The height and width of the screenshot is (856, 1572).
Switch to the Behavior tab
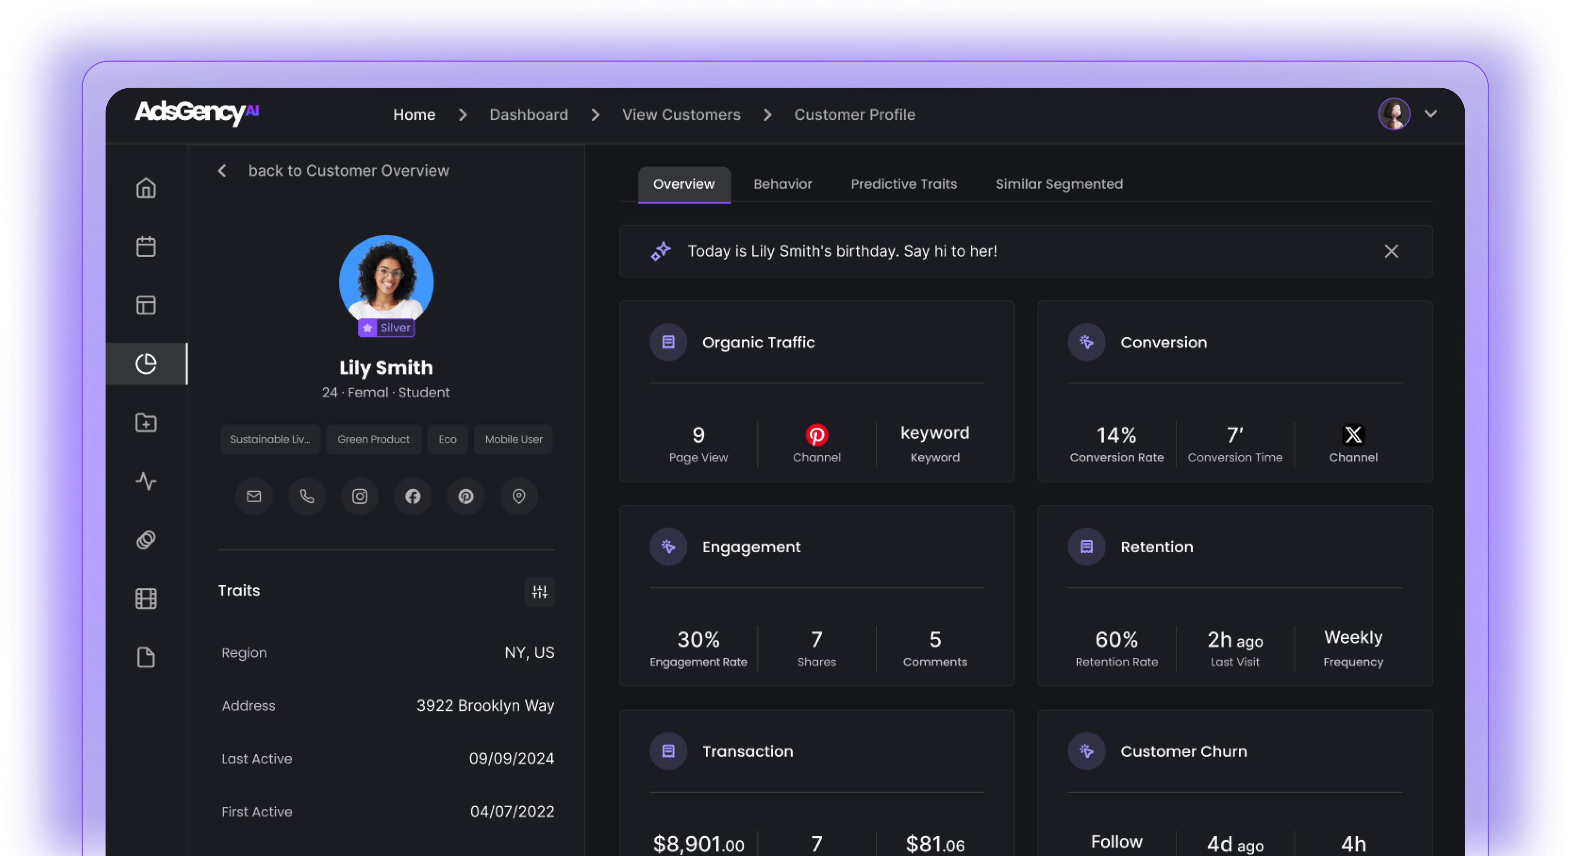(x=782, y=184)
